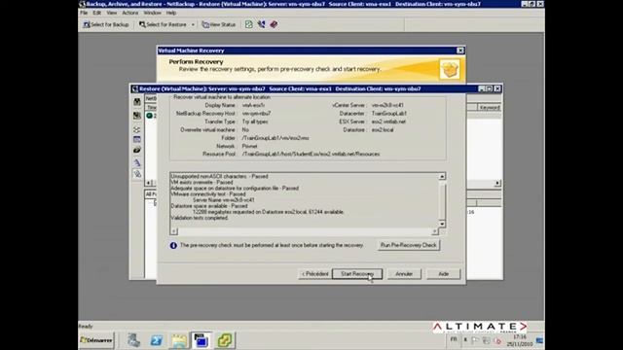Click the Annuler cancel button
Image resolution: width=623 pixels, height=350 pixels.
point(404,274)
